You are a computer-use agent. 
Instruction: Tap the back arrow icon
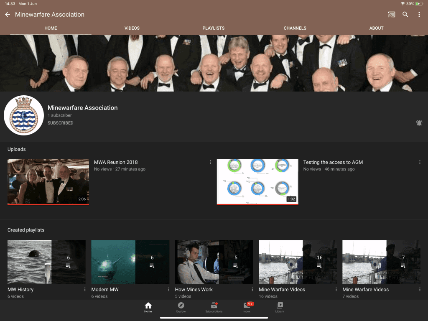coord(8,15)
